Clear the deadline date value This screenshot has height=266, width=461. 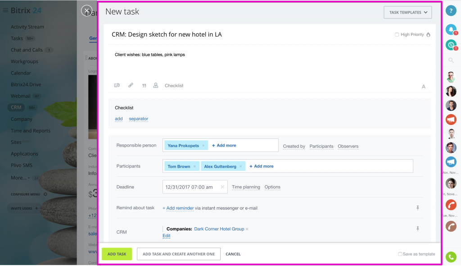222,187
